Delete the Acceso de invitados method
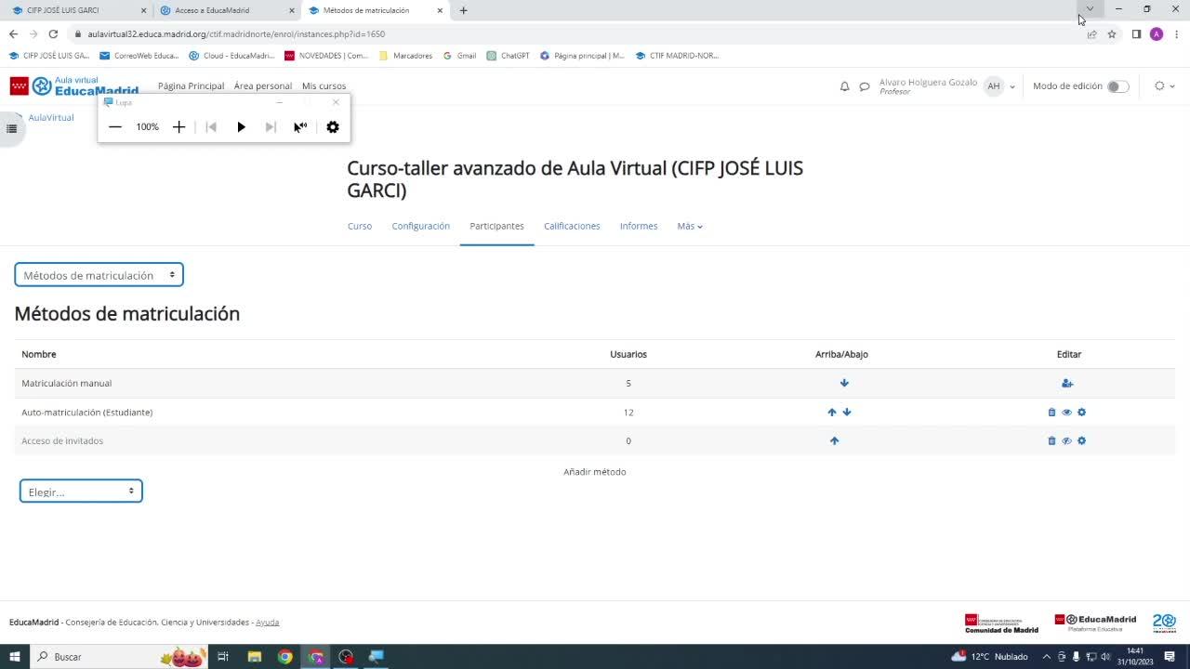 tap(1051, 441)
